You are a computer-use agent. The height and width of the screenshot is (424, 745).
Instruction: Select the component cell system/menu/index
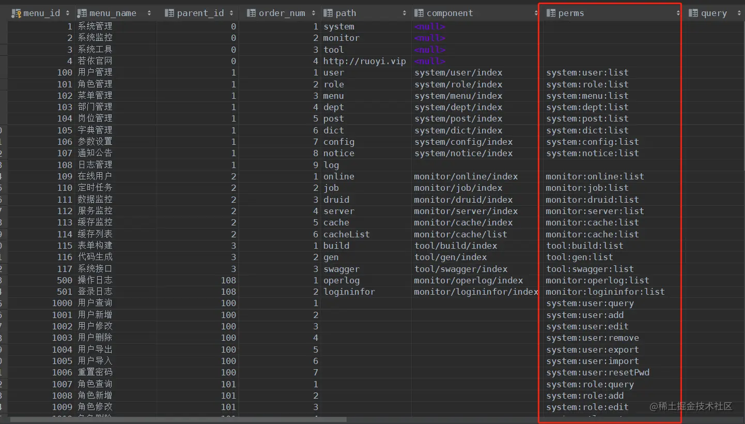point(458,96)
